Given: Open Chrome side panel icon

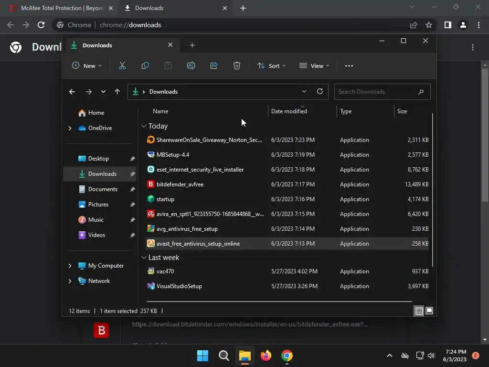Looking at the screenshot, I should pyautogui.click(x=448, y=25).
